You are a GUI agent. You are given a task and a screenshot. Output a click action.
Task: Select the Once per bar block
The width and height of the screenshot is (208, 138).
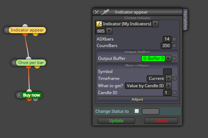pos(31,63)
